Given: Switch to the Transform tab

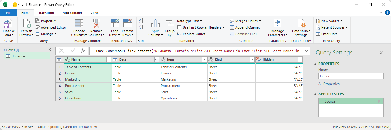Looking at the screenshot, I should (x=46, y=13).
